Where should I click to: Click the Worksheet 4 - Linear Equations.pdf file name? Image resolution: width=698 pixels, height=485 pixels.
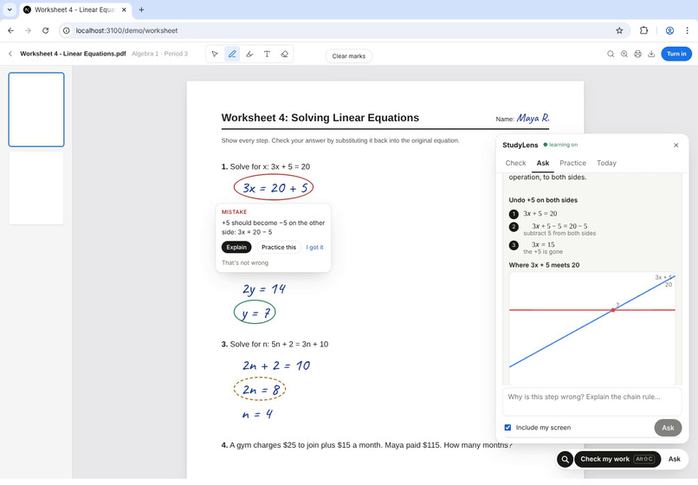coord(73,54)
